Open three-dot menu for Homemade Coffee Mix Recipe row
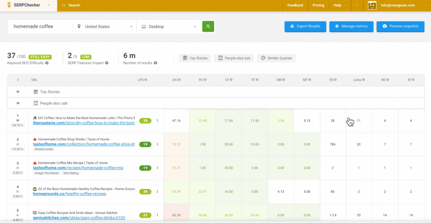The height and width of the screenshot is (223, 431). pos(157,168)
